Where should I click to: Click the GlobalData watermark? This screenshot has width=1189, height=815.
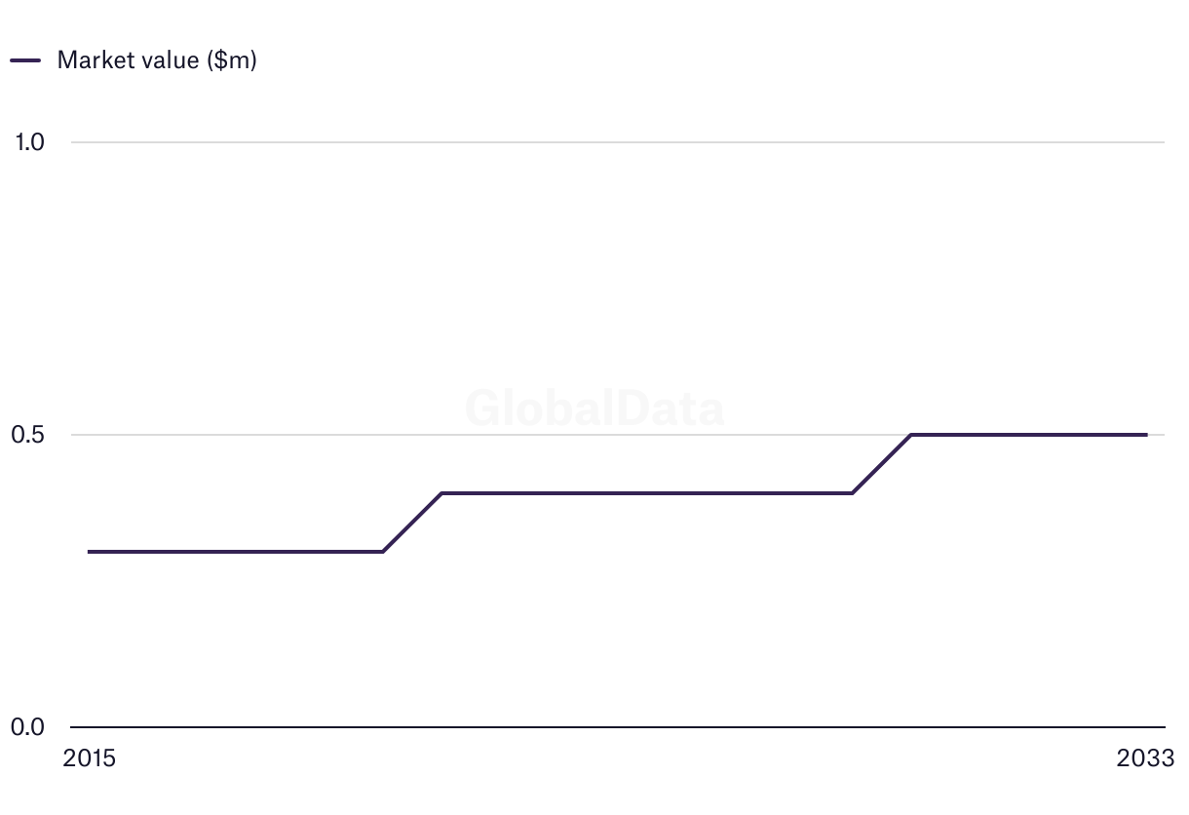click(x=594, y=407)
